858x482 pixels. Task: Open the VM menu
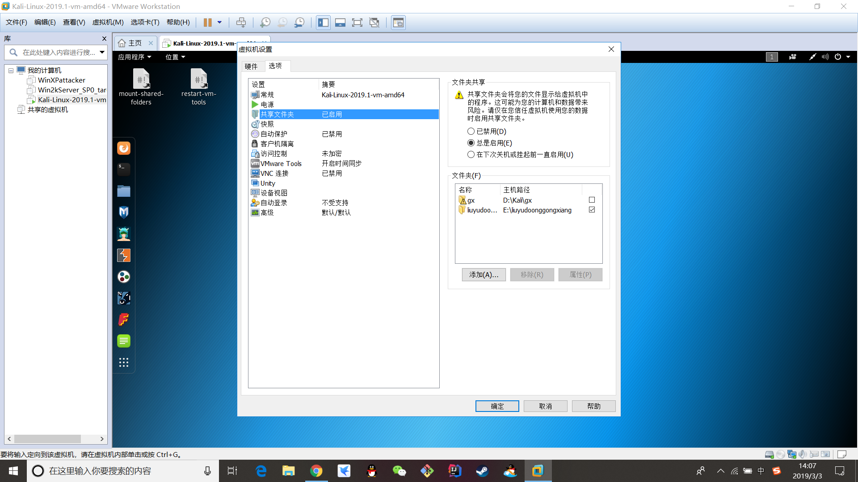[108, 22]
